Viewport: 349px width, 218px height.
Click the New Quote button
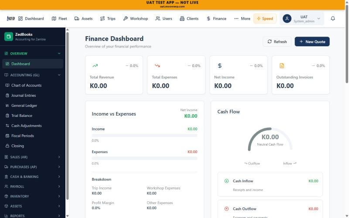tap(312, 41)
